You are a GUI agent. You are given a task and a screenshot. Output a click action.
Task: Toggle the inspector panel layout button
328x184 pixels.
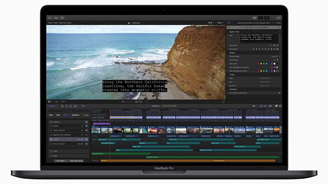point(267,18)
